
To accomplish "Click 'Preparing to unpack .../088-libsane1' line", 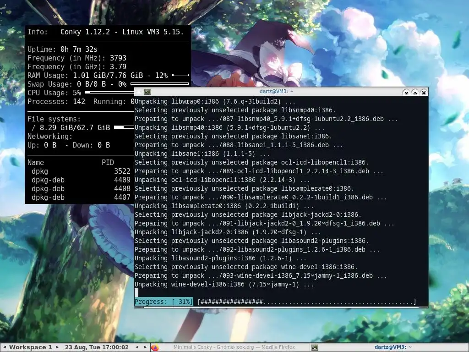I will tap(239, 145).
